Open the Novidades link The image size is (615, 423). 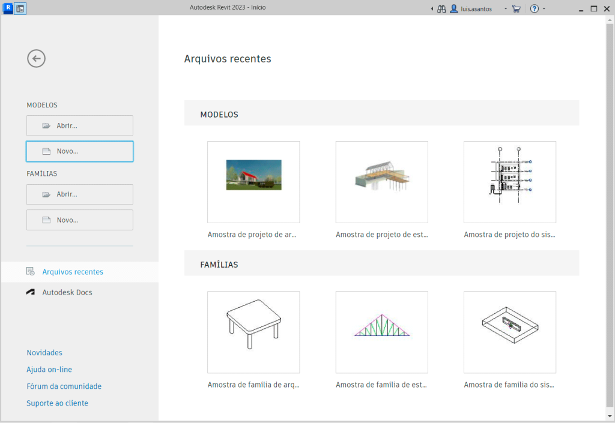pyautogui.click(x=44, y=352)
